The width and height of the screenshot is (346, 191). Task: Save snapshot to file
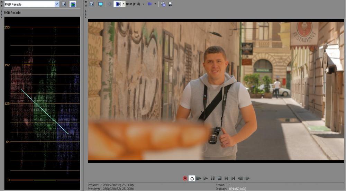170,4
